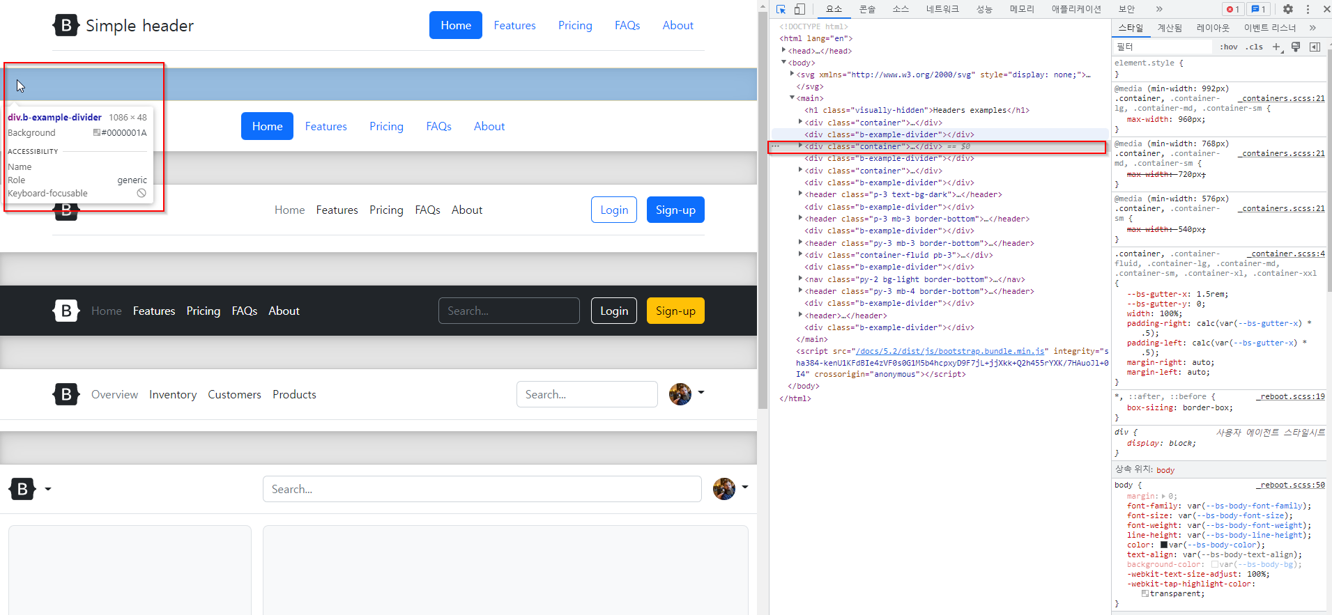Open the Overview link
The height and width of the screenshot is (615, 1332).
click(114, 394)
